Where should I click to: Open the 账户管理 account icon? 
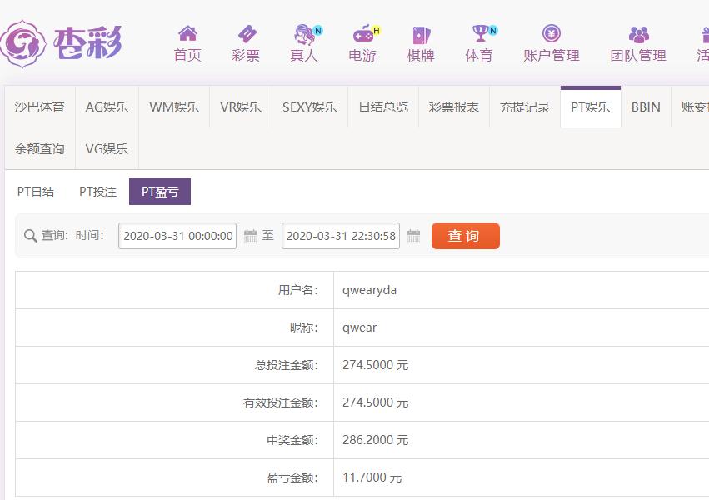click(x=551, y=34)
